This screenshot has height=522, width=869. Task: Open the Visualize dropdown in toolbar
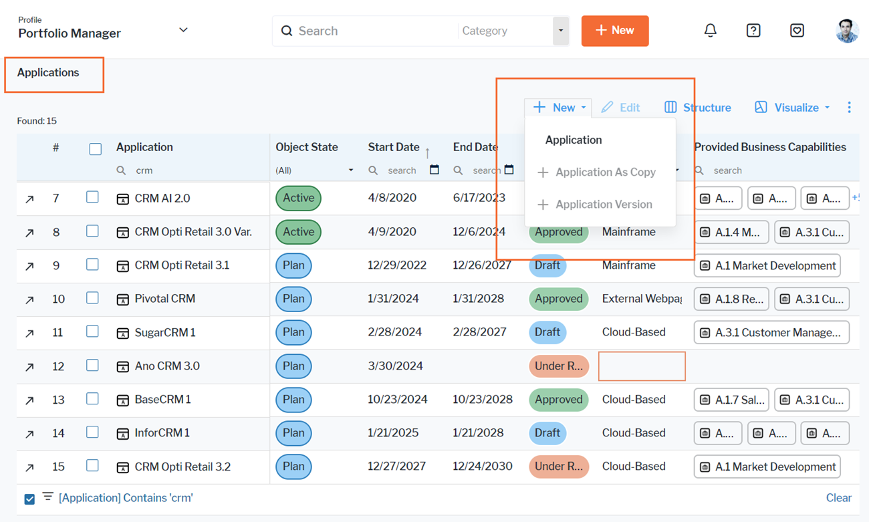click(793, 108)
